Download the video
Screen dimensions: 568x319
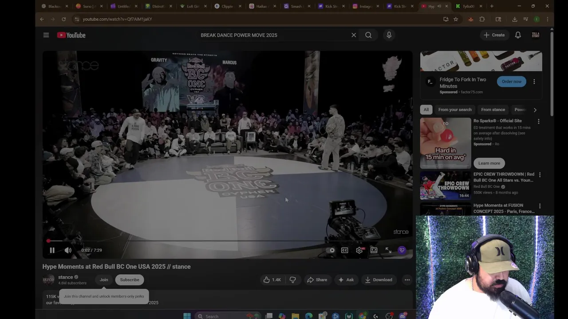click(379, 280)
